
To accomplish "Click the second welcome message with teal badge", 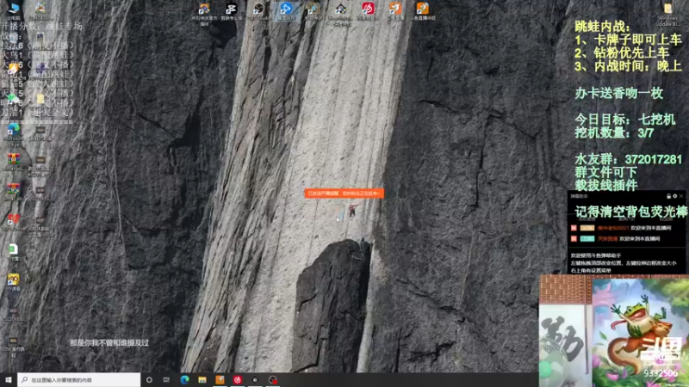I will [615, 239].
